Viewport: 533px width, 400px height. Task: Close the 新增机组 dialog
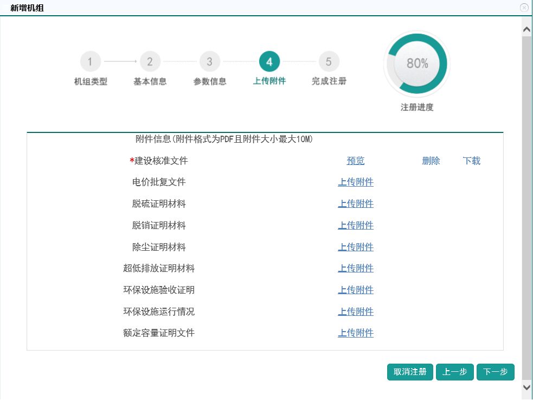[524, 8]
